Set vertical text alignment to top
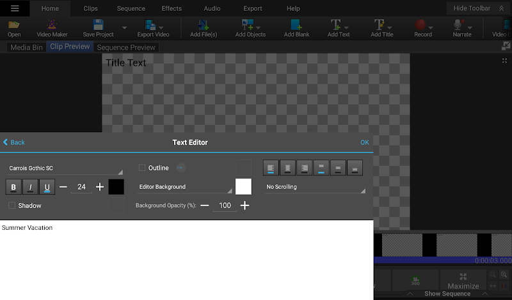Image resolution: width=512 pixels, height=300 pixels. (321, 168)
